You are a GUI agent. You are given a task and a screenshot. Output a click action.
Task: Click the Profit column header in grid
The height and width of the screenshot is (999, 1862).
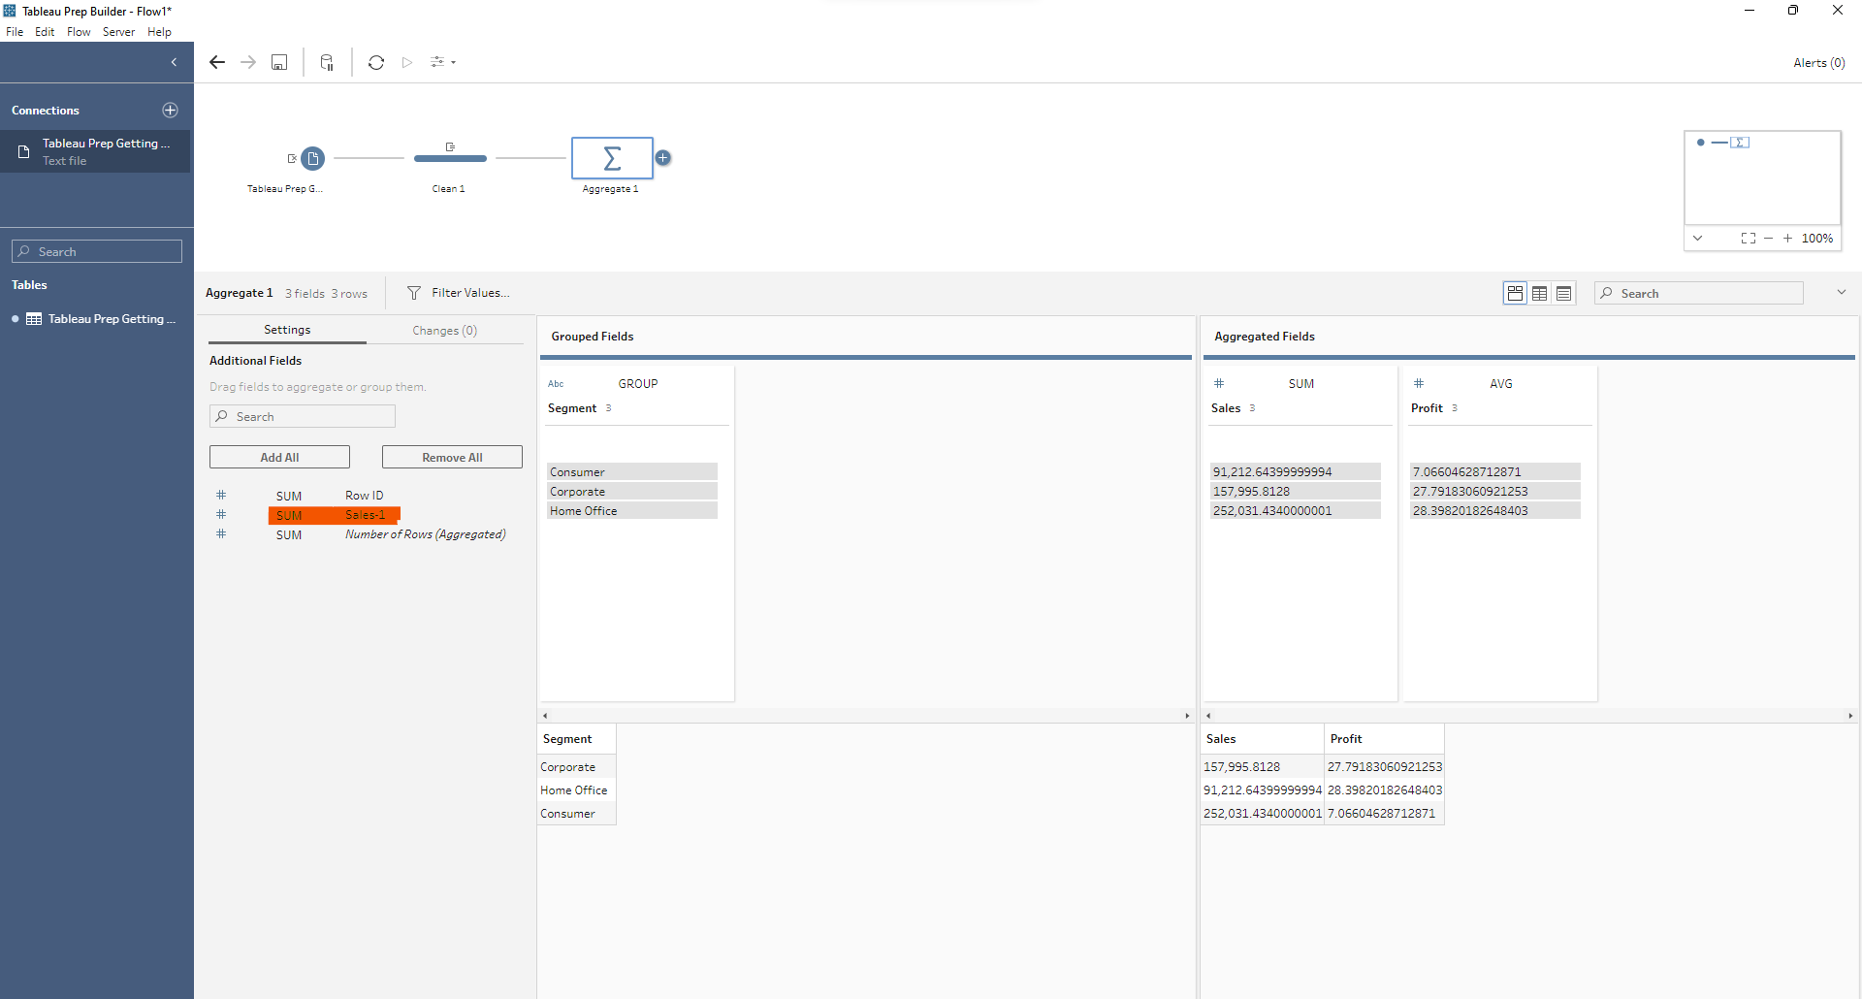1384,739
